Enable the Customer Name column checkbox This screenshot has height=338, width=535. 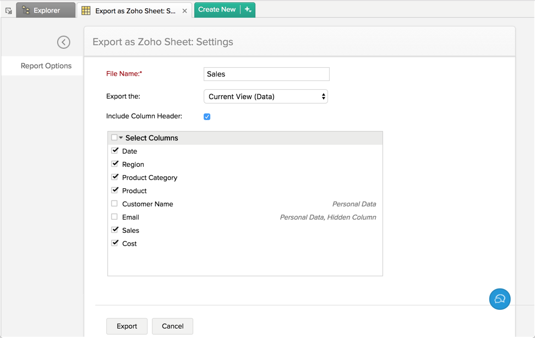coord(114,204)
